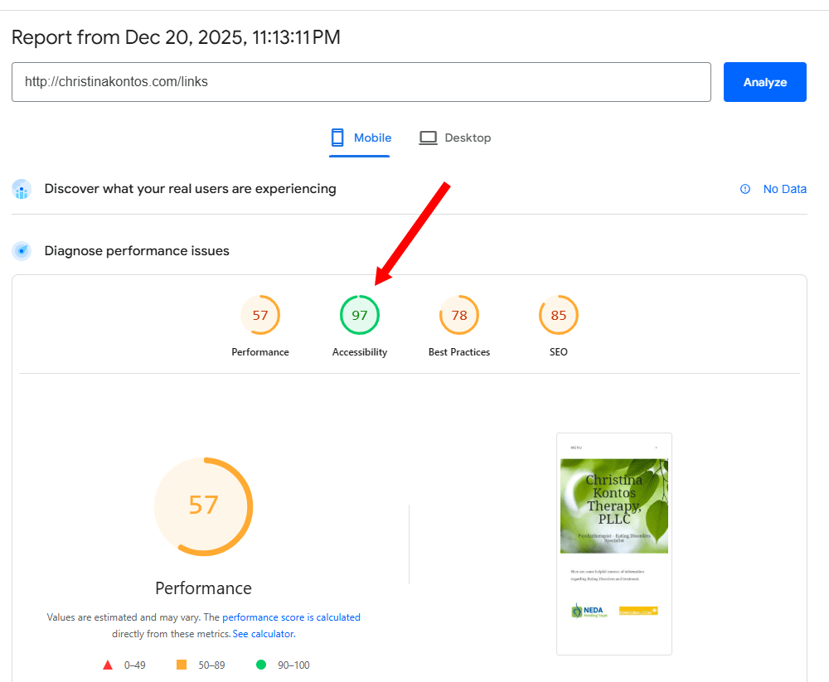Click the large Performance 57 circular gauge
The width and height of the screenshot is (829, 682).
tap(203, 506)
